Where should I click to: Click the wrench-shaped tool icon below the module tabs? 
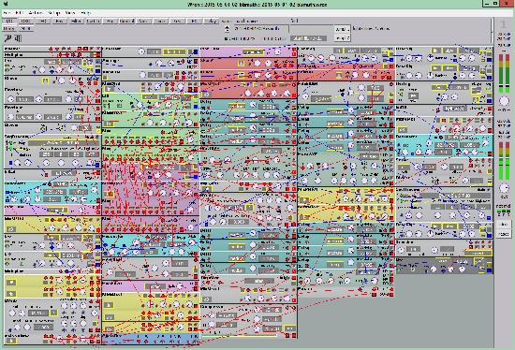point(7,38)
